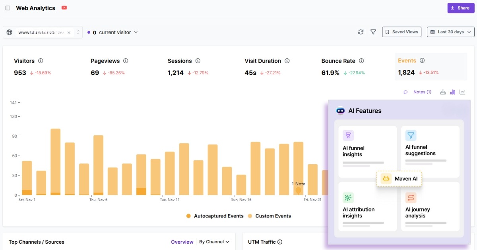Switch chart to line chart icon
Viewport: 477px width, 250px height.
pyautogui.click(x=462, y=92)
